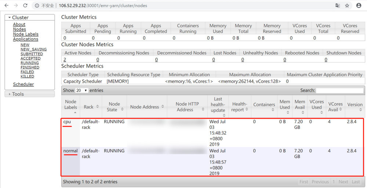Viewport: 367px width, 188px height.
Task: Collapse the Cluster section
Action: [x=10, y=17]
